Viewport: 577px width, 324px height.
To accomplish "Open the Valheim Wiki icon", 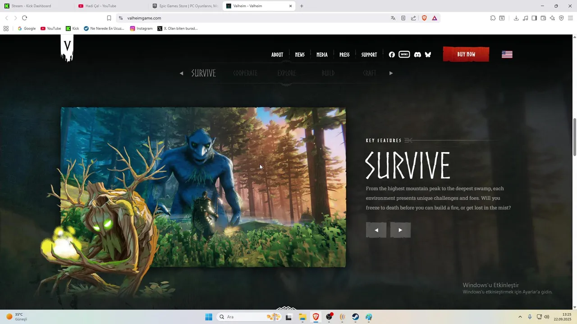I will 404,54.
